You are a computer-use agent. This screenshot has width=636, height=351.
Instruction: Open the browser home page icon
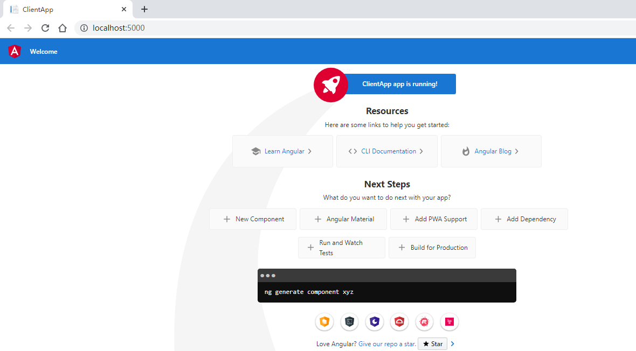63,28
